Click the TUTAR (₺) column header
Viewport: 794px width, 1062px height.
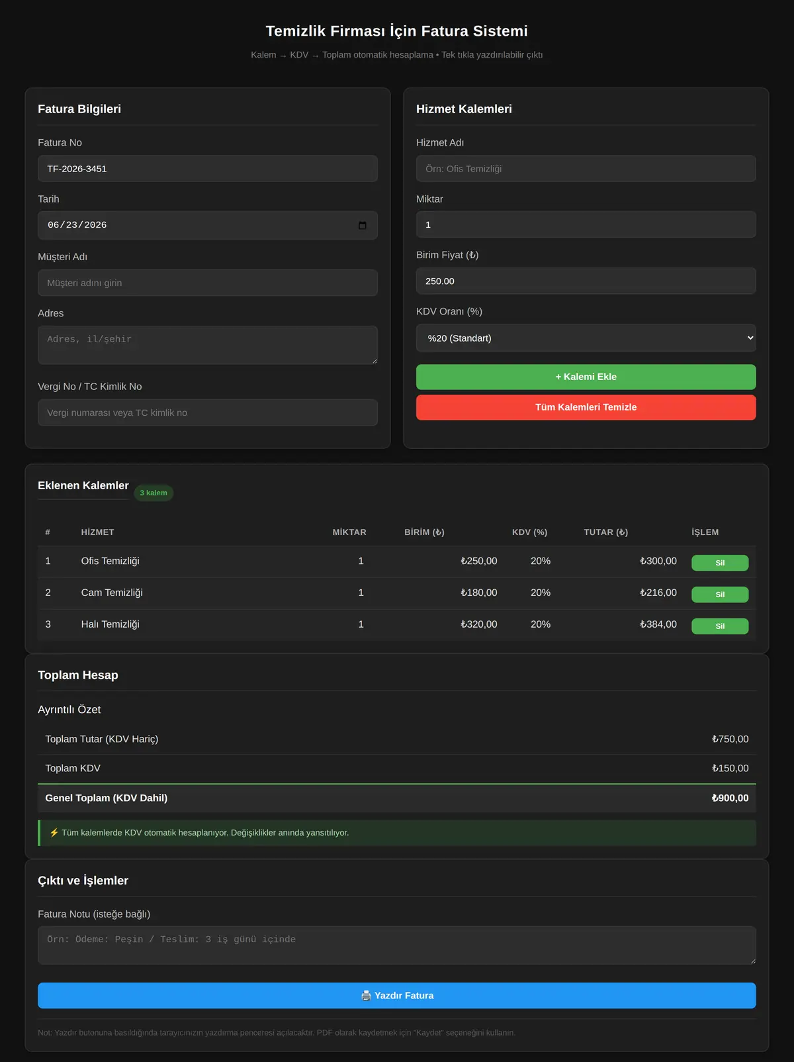(606, 532)
